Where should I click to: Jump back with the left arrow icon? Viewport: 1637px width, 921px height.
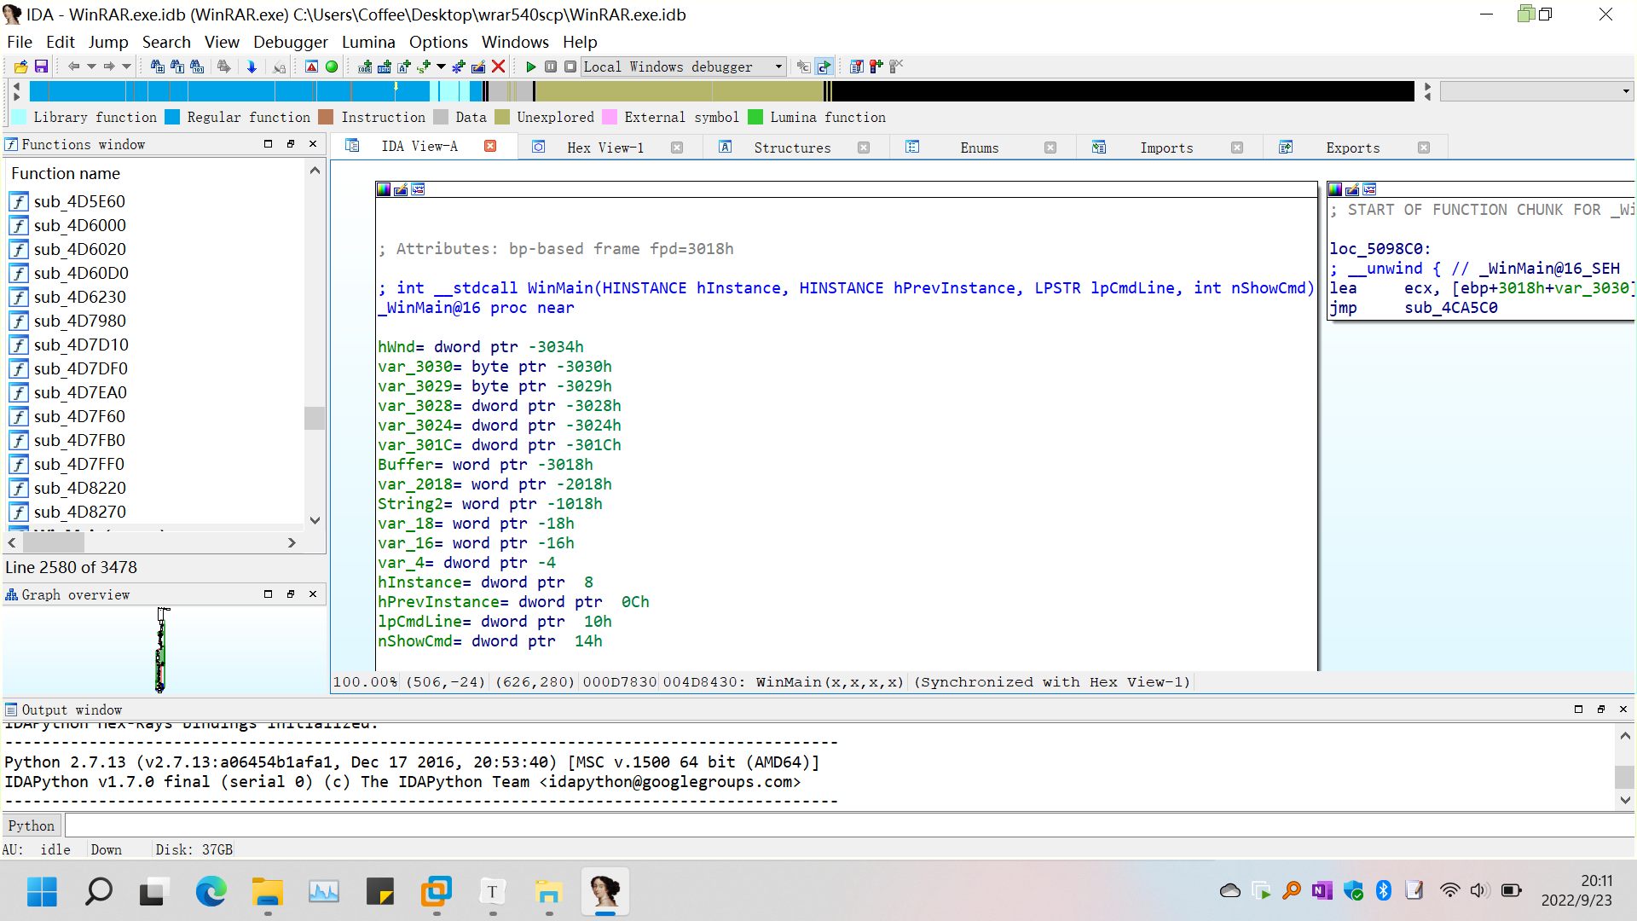tap(73, 67)
